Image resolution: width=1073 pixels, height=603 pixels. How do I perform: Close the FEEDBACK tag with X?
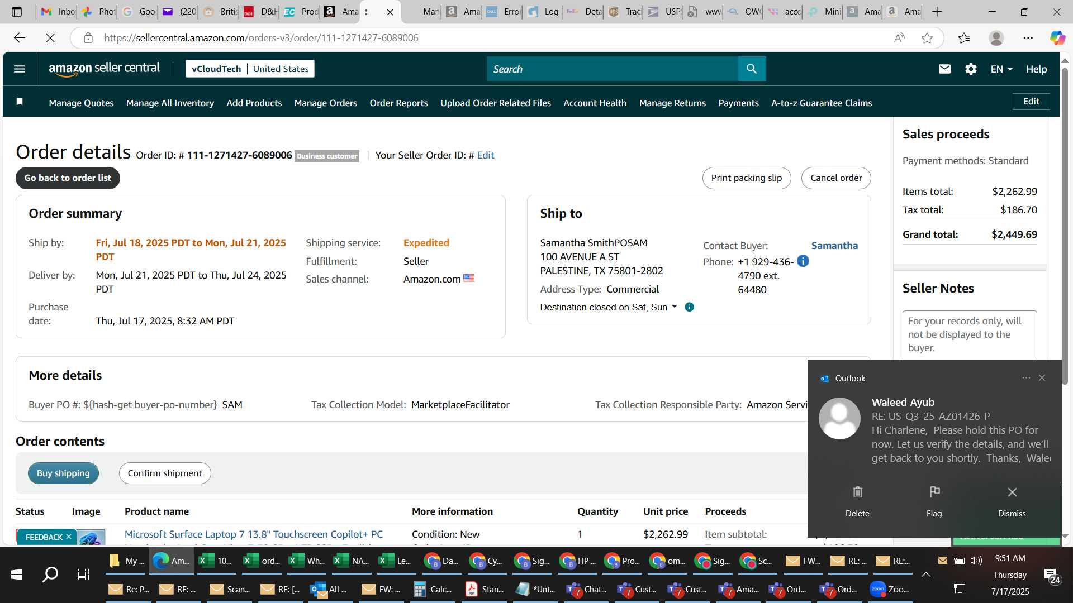(x=69, y=537)
